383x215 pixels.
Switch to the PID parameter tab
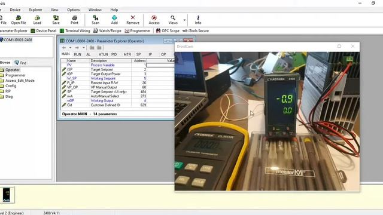coord(114,54)
